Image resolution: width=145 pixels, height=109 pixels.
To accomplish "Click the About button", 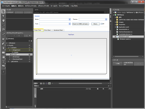I will point(95,24).
